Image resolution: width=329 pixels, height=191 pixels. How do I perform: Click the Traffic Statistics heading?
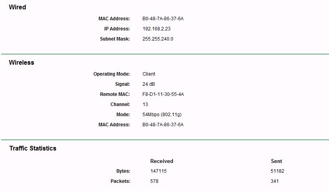click(33, 148)
